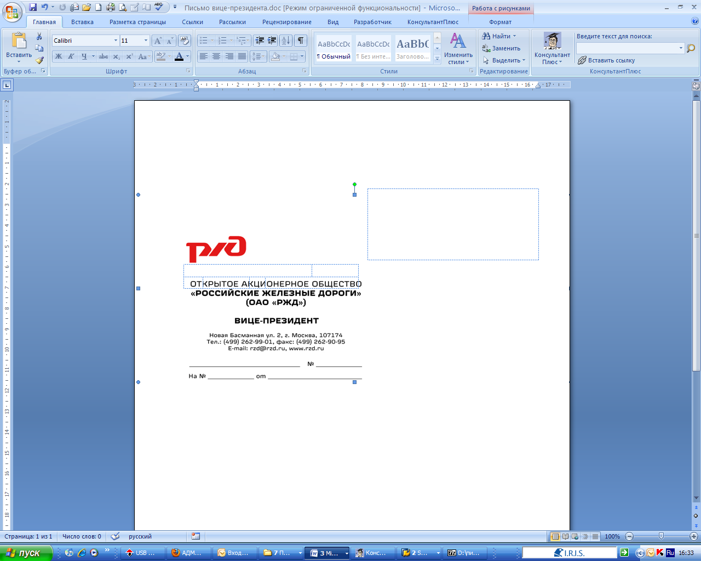The height and width of the screenshot is (561, 701).
Task: Cut selection with the scissors icon
Action: tap(39, 37)
